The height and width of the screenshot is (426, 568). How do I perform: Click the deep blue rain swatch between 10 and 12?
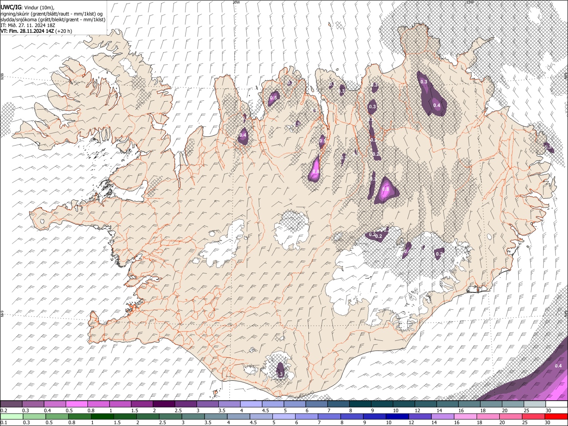(397, 417)
